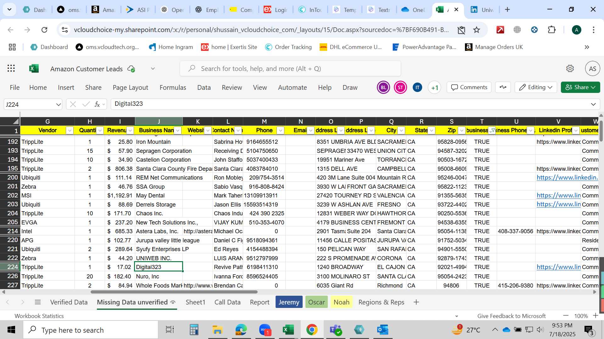Click the green Share button
This screenshot has width=604, height=339.
580,87
